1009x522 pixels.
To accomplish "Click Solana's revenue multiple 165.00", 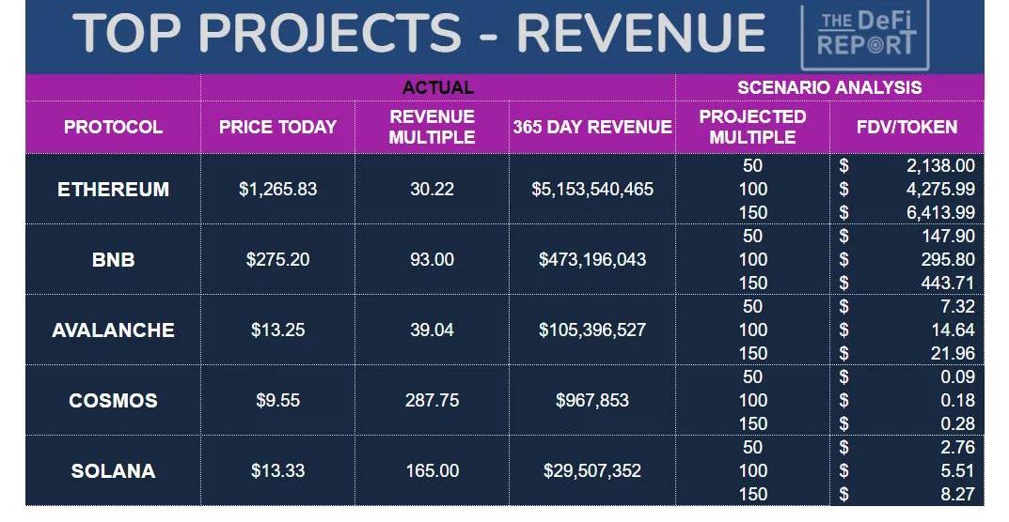I will (432, 470).
